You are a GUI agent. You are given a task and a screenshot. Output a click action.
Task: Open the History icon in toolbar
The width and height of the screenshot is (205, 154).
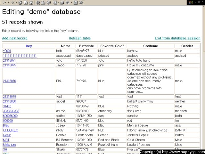pyautogui.click(x=49, y=3)
